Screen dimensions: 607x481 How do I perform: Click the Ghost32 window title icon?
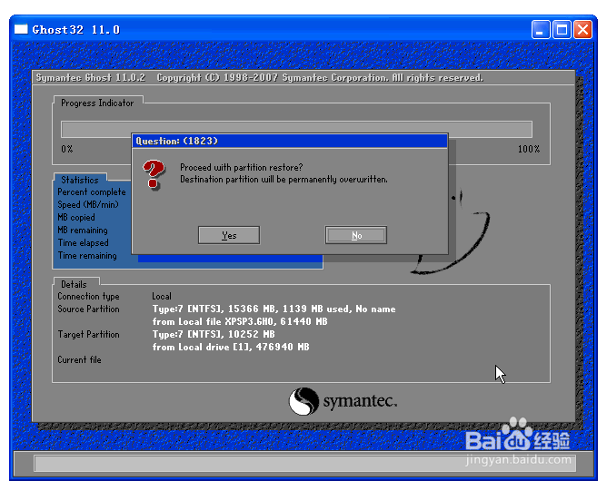pos(21,29)
